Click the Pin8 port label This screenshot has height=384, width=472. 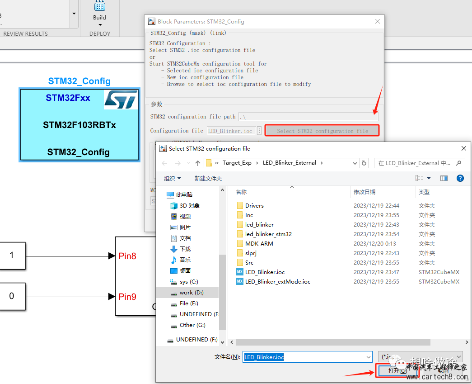click(x=127, y=256)
